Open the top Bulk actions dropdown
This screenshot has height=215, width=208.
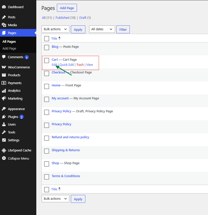pos(55,29)
